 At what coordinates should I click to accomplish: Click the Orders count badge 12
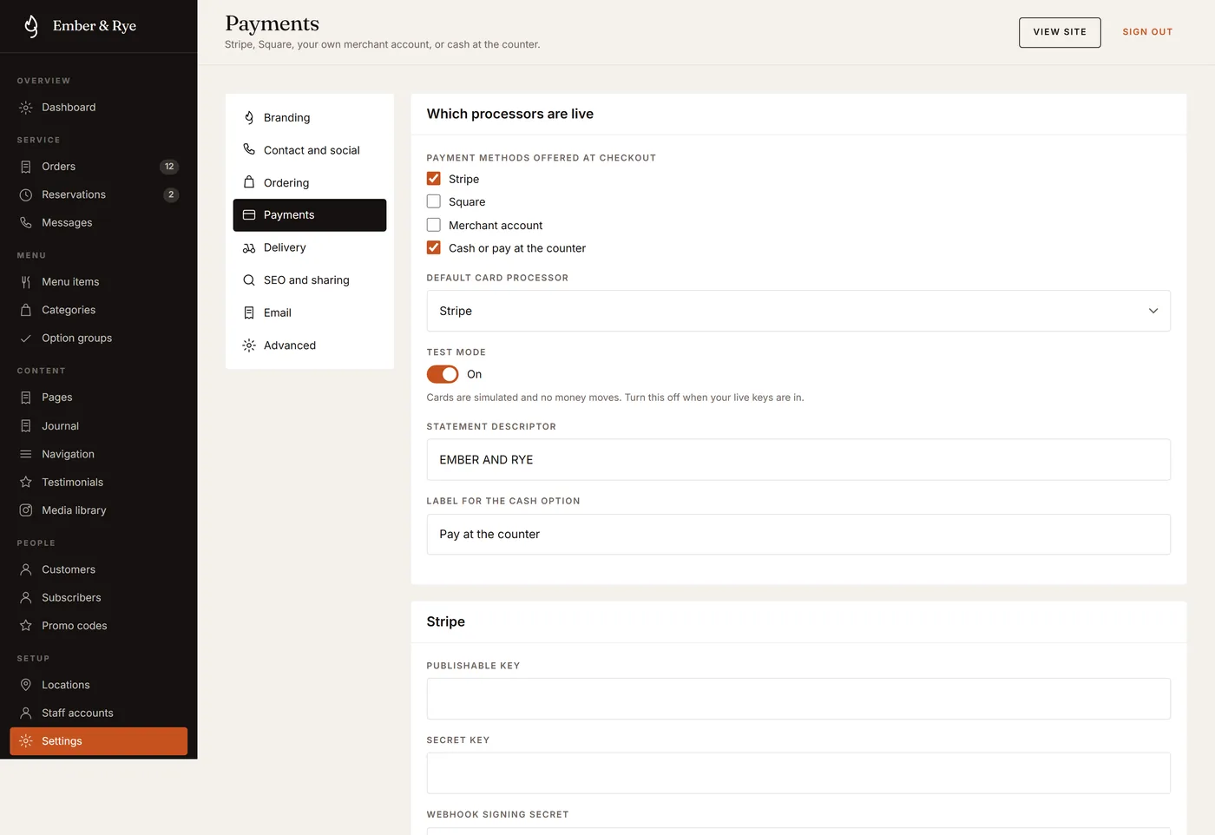click(169, 167)
